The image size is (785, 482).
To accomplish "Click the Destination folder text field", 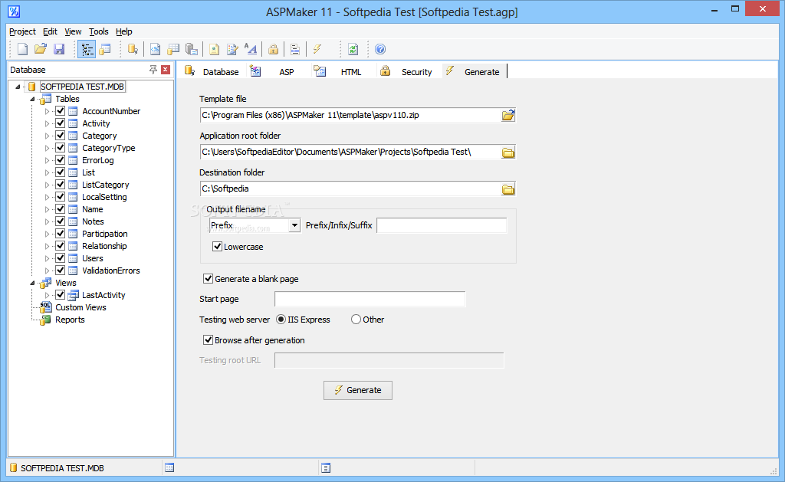I will 350,189.
